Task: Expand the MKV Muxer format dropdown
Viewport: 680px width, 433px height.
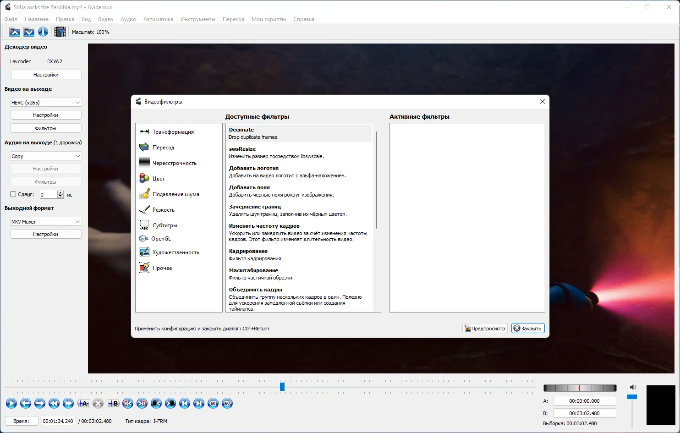Action: [46, 221]
